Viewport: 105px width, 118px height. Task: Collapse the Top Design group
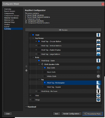33,38
